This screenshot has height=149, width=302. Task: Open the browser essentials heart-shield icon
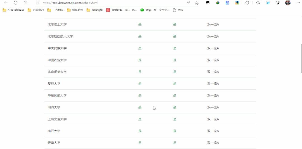pyautogui.click(x=278, y=3)
